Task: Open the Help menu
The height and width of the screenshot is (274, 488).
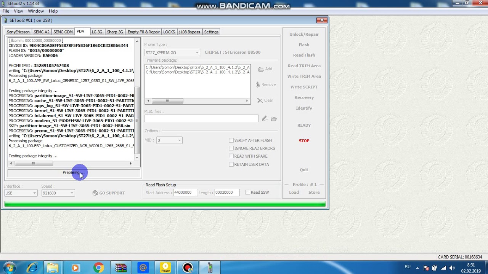Action: click(53, 11)
